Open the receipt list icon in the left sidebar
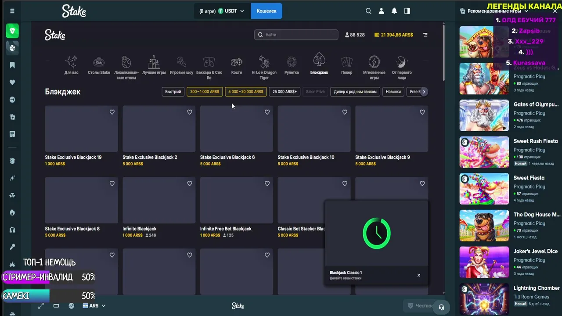The height and width of the screenshot is (316, 562). (x=12, y=134)
